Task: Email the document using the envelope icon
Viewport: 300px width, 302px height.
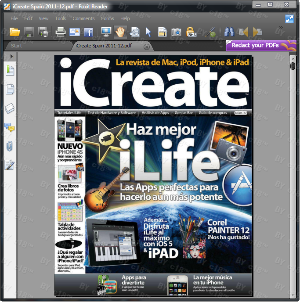Action: (75, 32)
